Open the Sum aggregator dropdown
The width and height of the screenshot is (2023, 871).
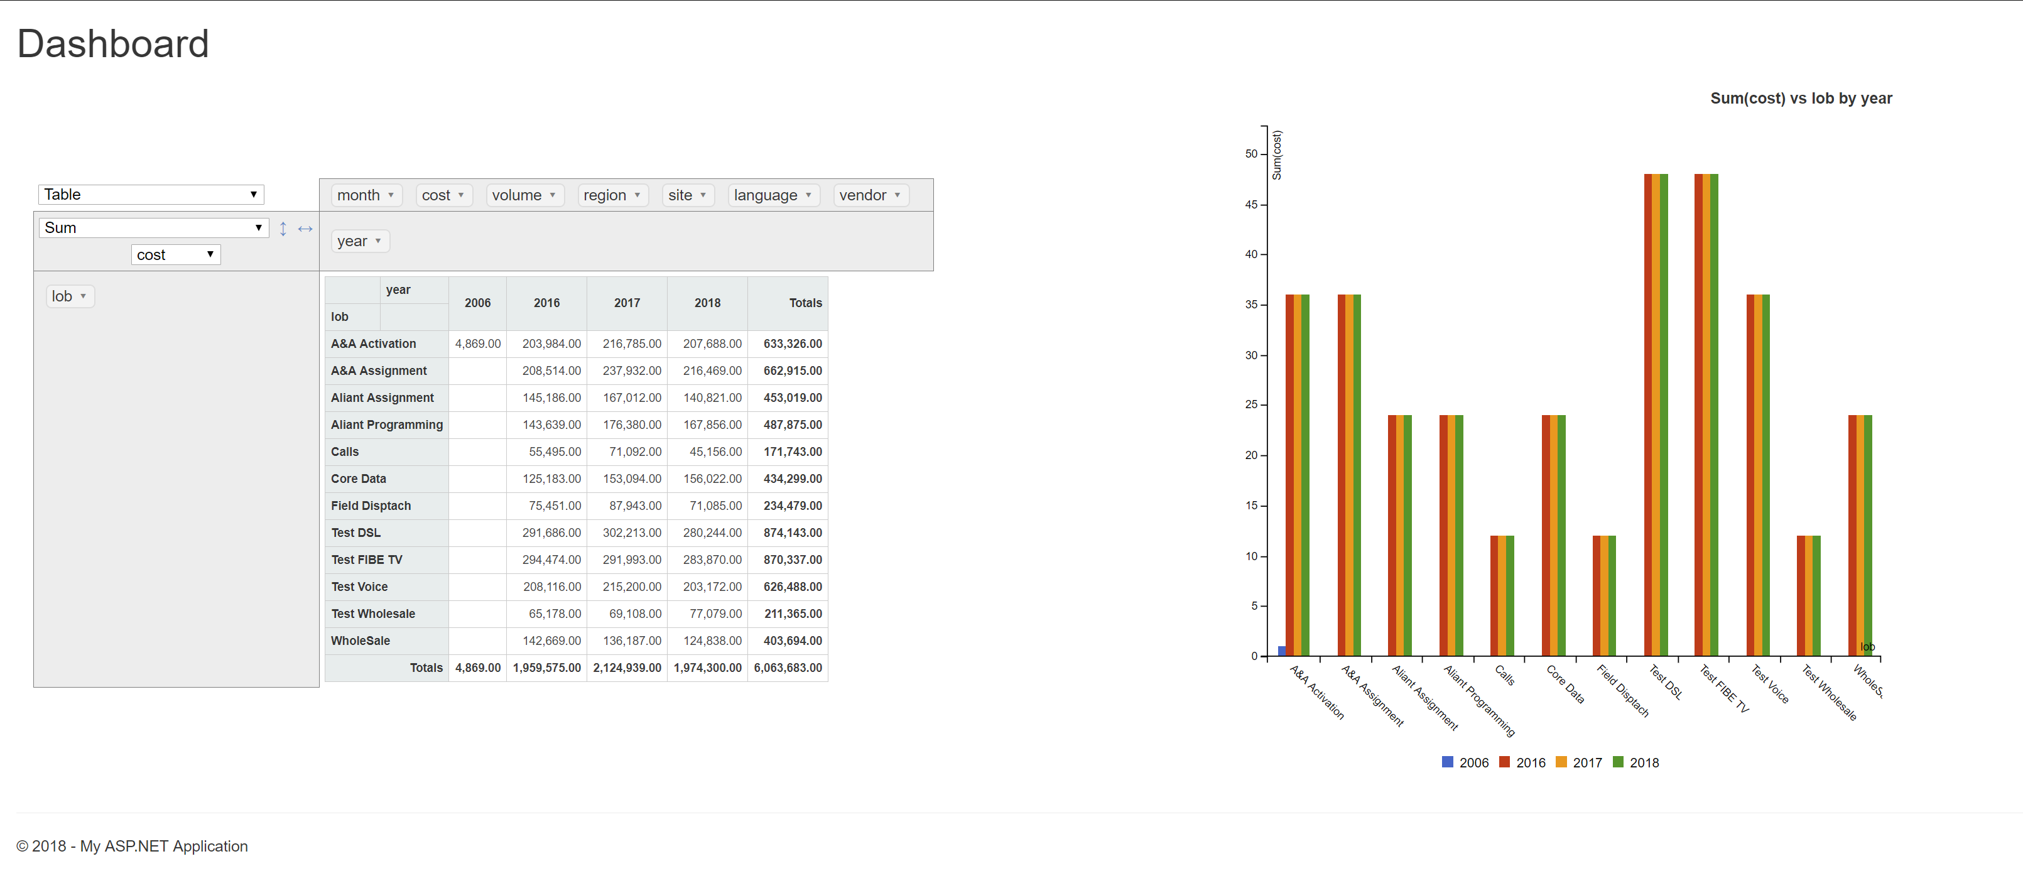point(153,228)
